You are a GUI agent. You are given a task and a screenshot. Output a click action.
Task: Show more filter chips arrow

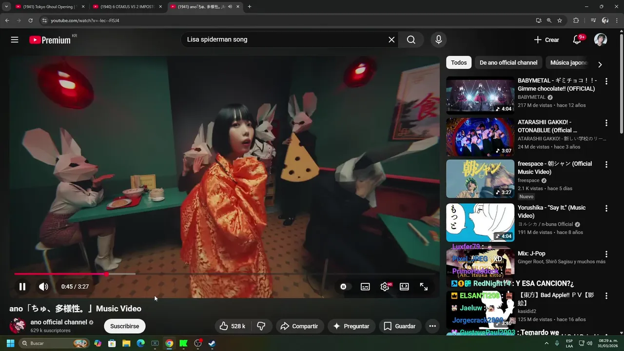point(600,64)
